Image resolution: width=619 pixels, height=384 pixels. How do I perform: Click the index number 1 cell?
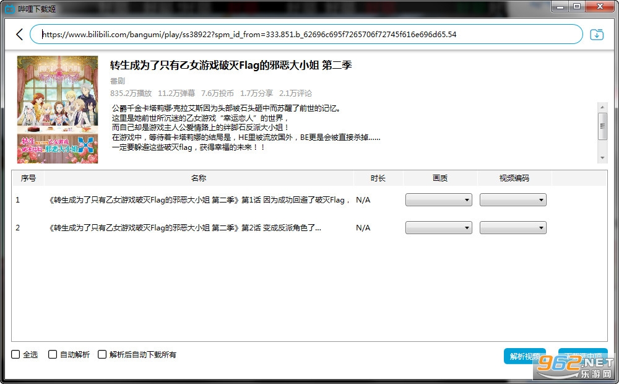17,200
